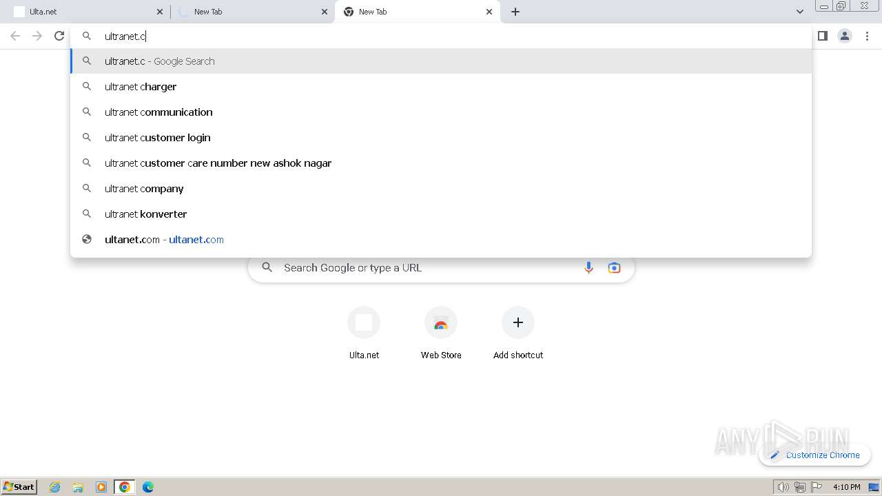Select suggestion ultranet.c - Google Search
The width and height of the screenshot is (882, 496).
[441, 61]
